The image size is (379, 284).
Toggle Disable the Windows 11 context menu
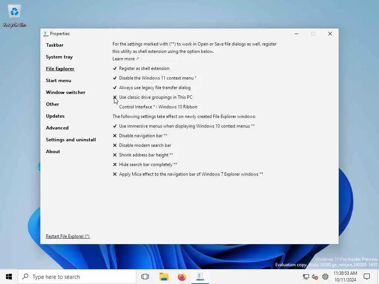point(154,78)
